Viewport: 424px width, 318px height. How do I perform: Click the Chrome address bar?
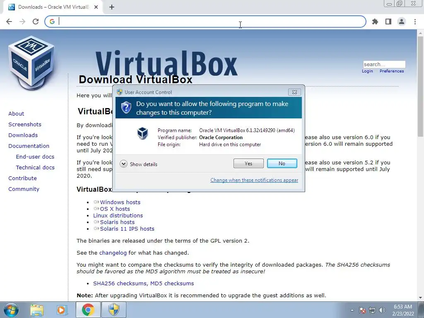click(205, 22)
